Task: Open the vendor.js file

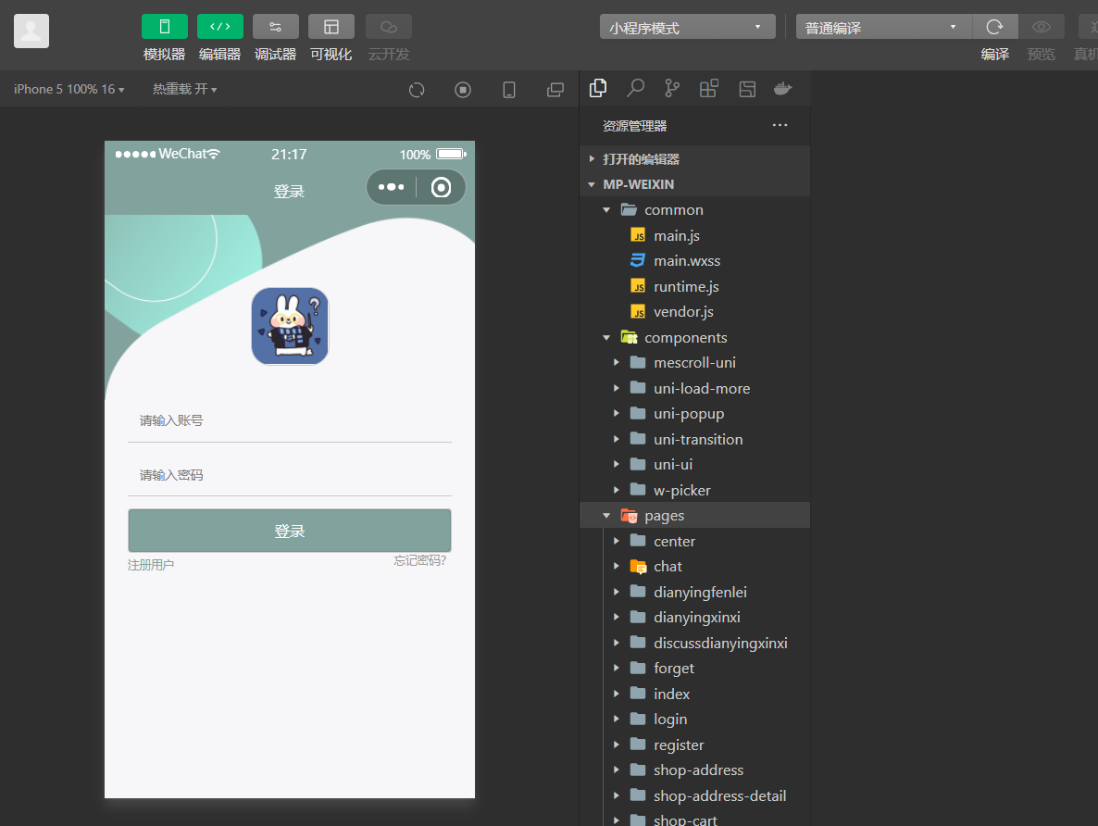Action: pyautogui.click(x=694, y=312)
